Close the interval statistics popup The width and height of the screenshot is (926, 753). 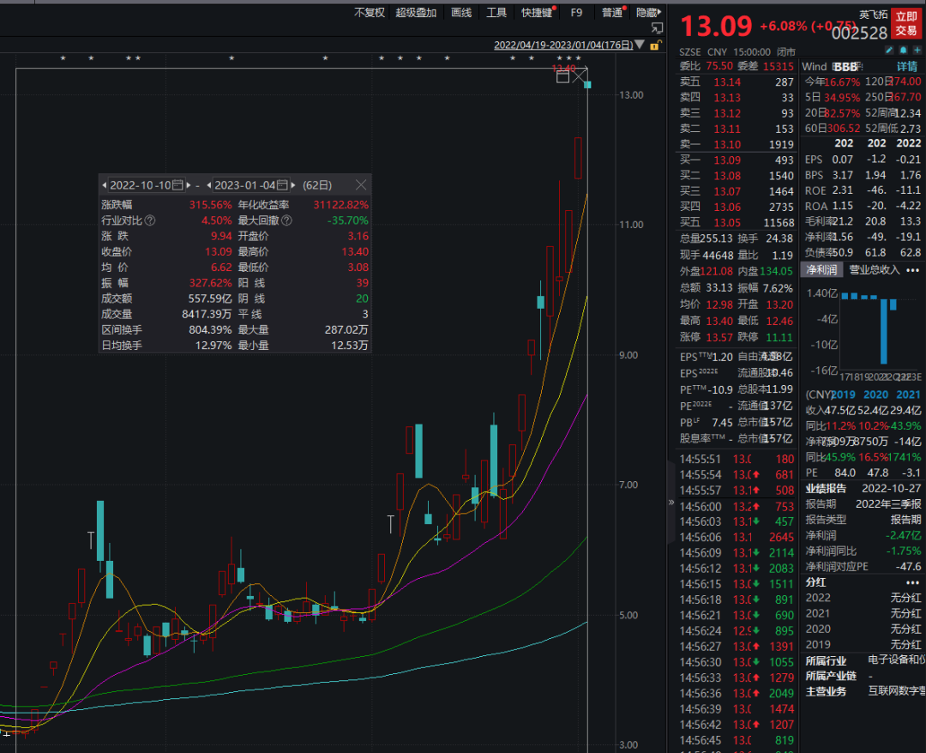point(361,185)
